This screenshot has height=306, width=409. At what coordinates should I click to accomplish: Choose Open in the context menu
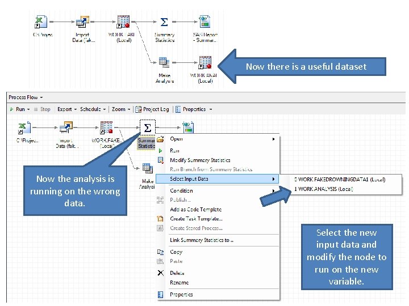click(x=176, y=139)
